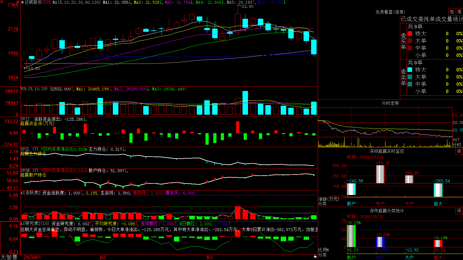Click the 大智慧 logo
This screenshot has width=463, height=260.
9,257
